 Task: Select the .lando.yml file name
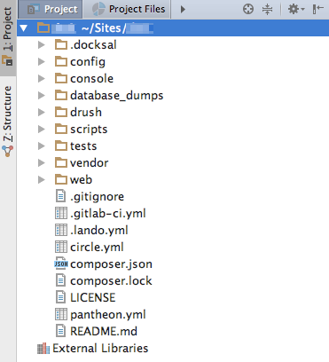[x=99, y=231]
